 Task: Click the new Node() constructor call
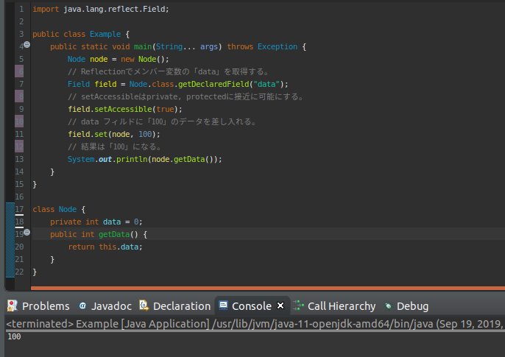coord(144,59)
